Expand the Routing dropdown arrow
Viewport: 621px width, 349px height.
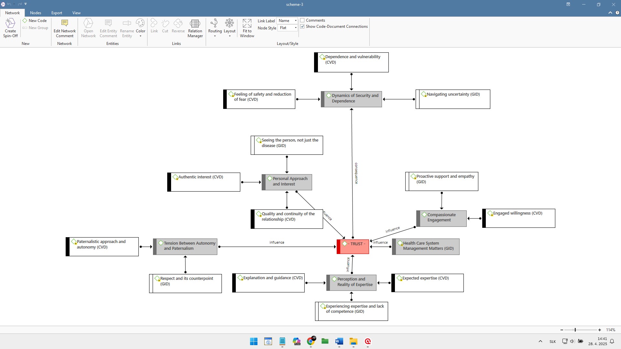pyautogui.click(x=215, y=36)
